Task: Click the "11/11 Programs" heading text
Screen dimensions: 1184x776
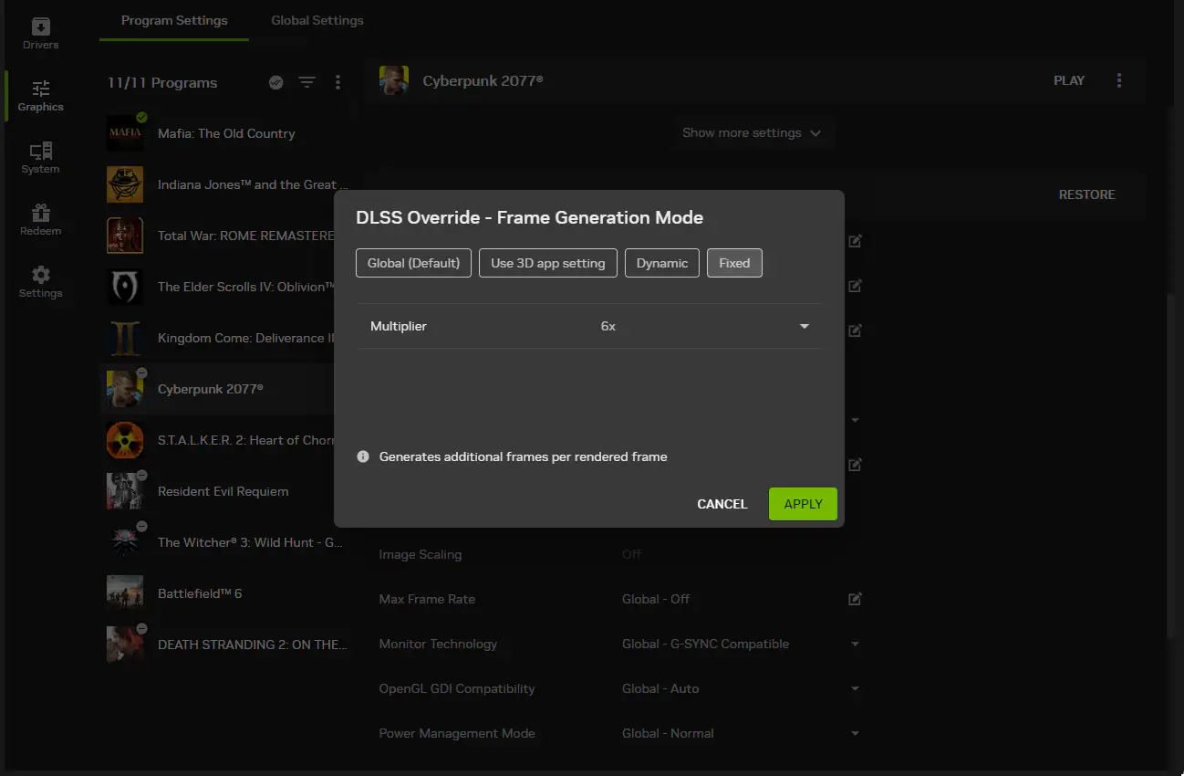Action: coord(162,82)
